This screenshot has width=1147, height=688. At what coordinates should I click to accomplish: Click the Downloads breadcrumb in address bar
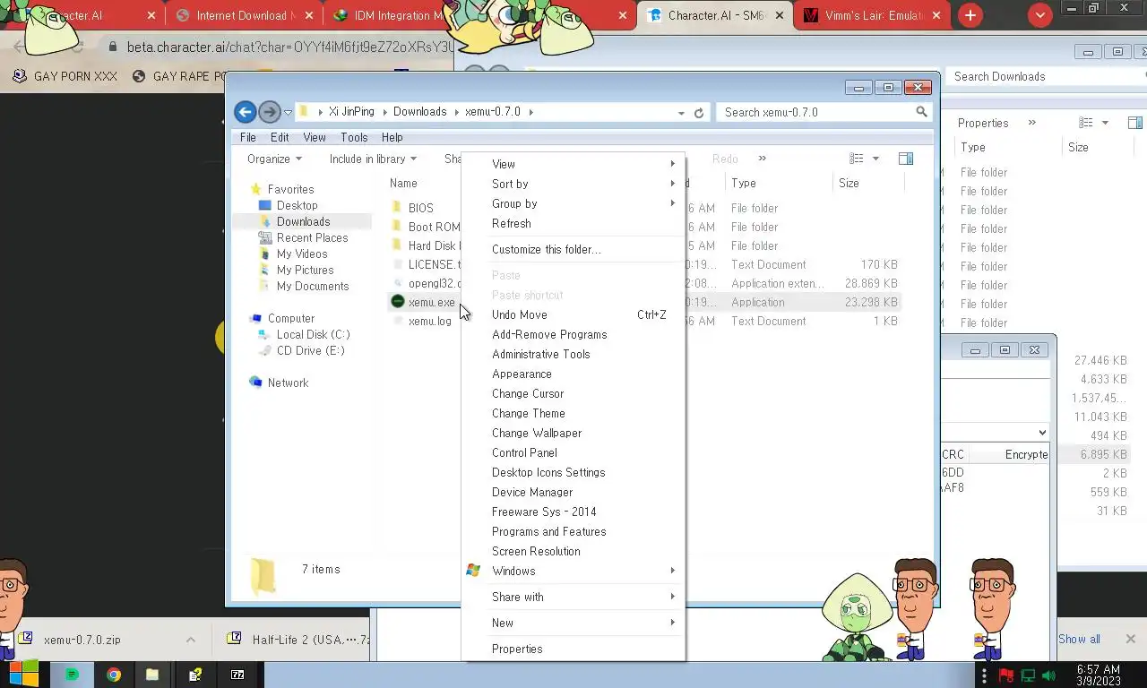point(419,112)
